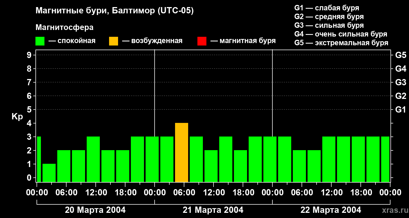Click the green 'спокойная' legend swatch

coord(40,41)
